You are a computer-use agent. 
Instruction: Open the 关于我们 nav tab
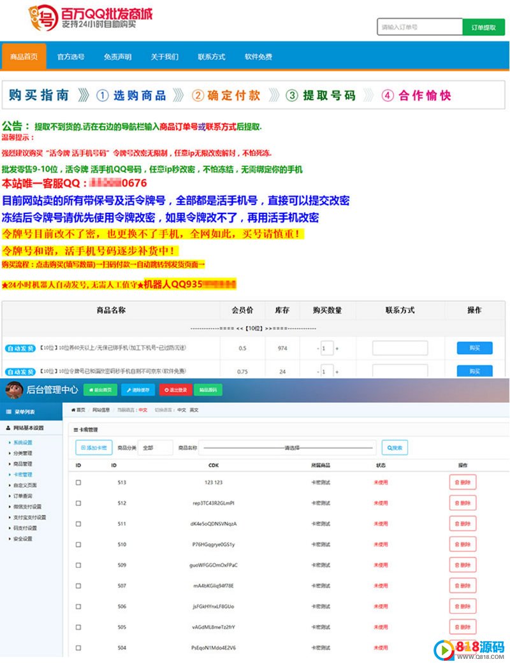tap(164, 57)
